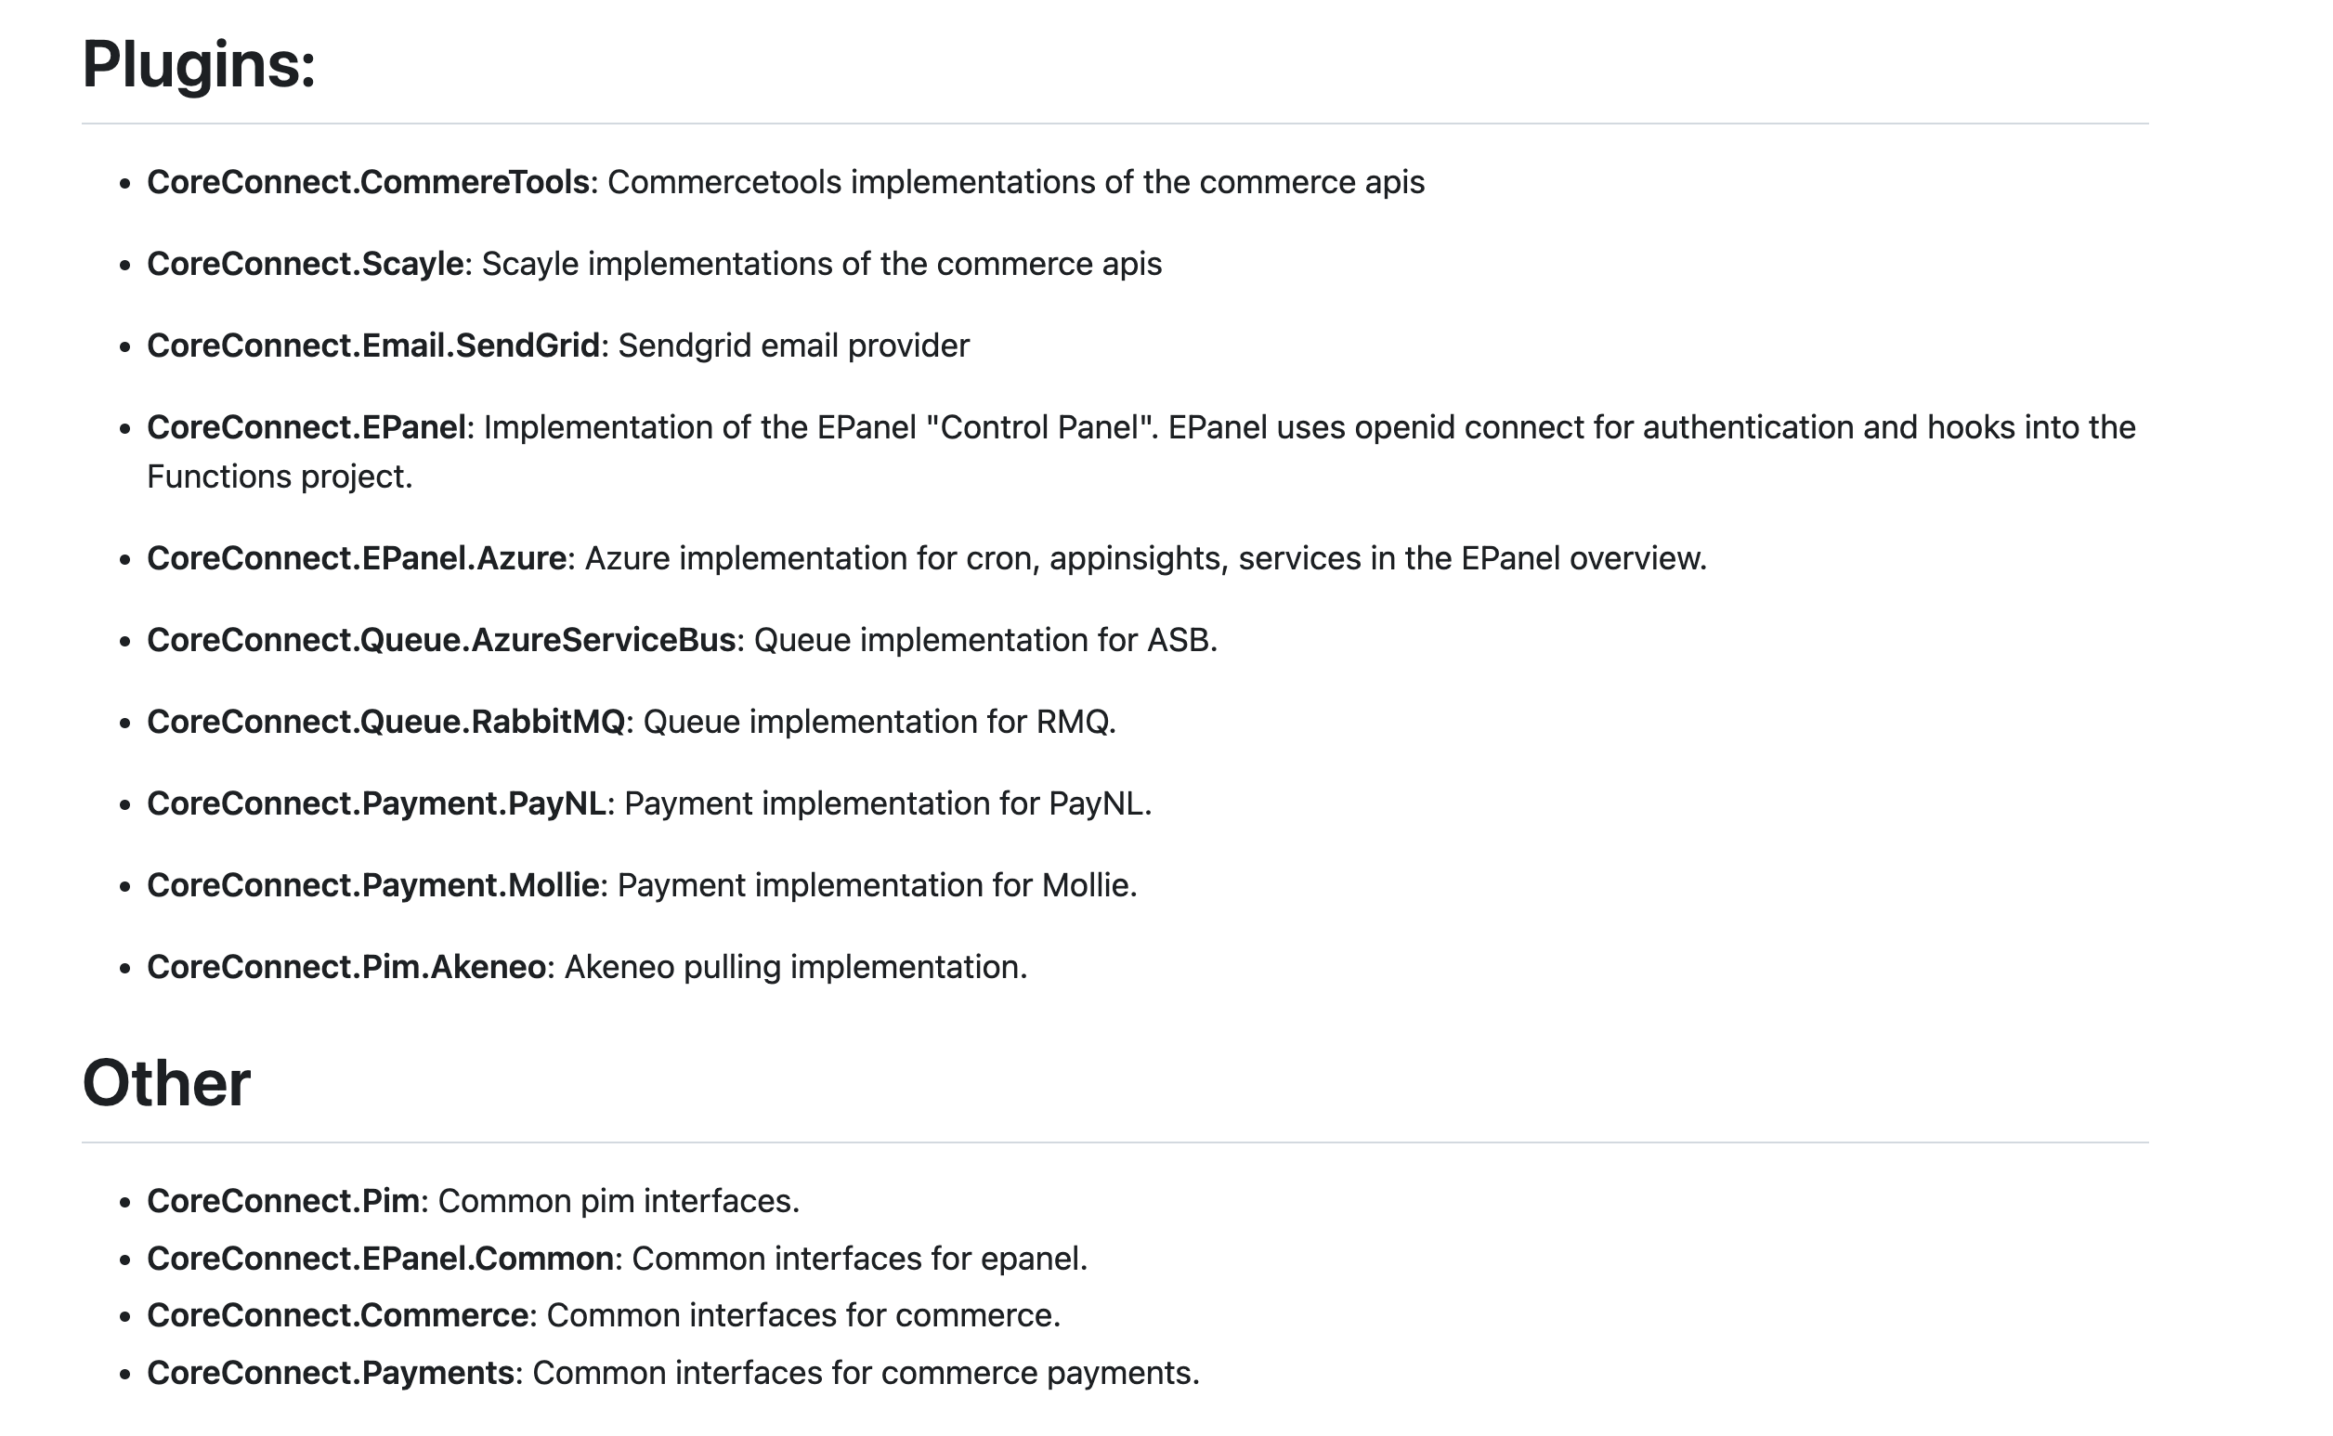The height and width of the screenshot is (1436, 2333).
Task: Click CoreConnect.Email.SendGrid in the list
Action: (x=373, y=346)
